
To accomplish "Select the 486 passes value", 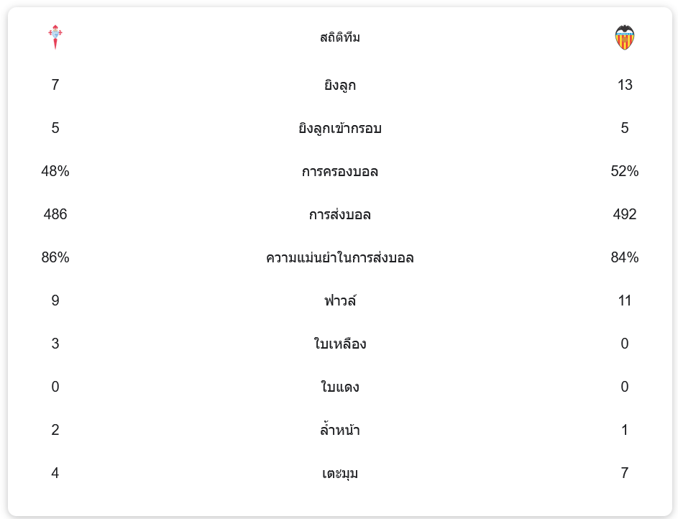I will 55,214.
